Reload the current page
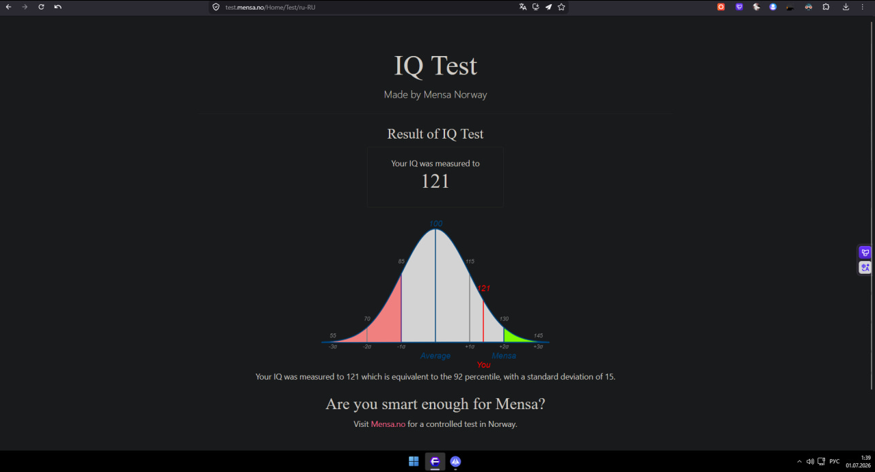Viewport: 875px width, 472px height. point(41,7)
